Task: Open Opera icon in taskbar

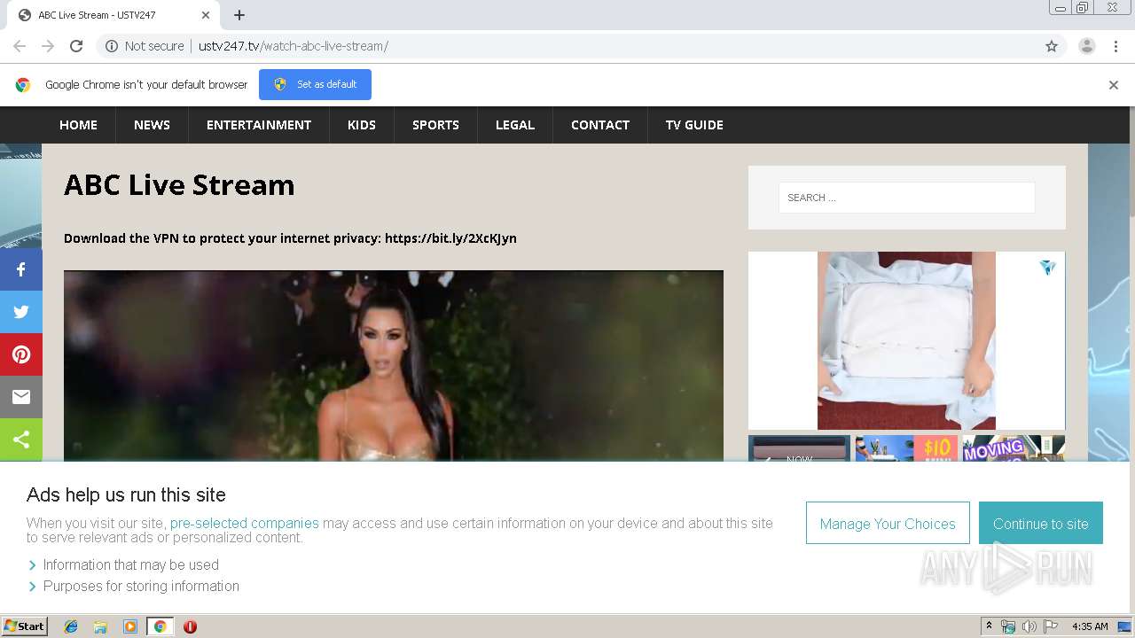Action: [x=190, y=626]
